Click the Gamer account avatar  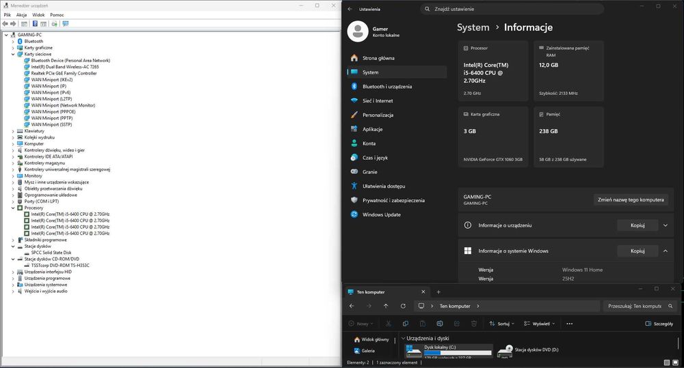[358, 31]
